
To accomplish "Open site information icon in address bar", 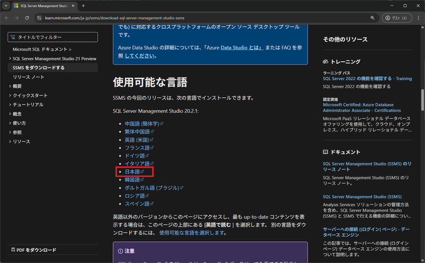I will (x=39, y=18).
